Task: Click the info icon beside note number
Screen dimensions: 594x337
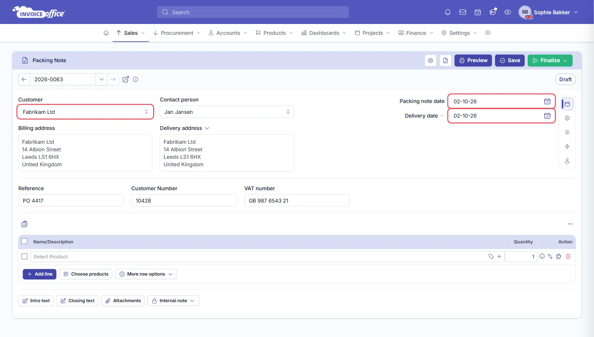Action: coord(136,79)
